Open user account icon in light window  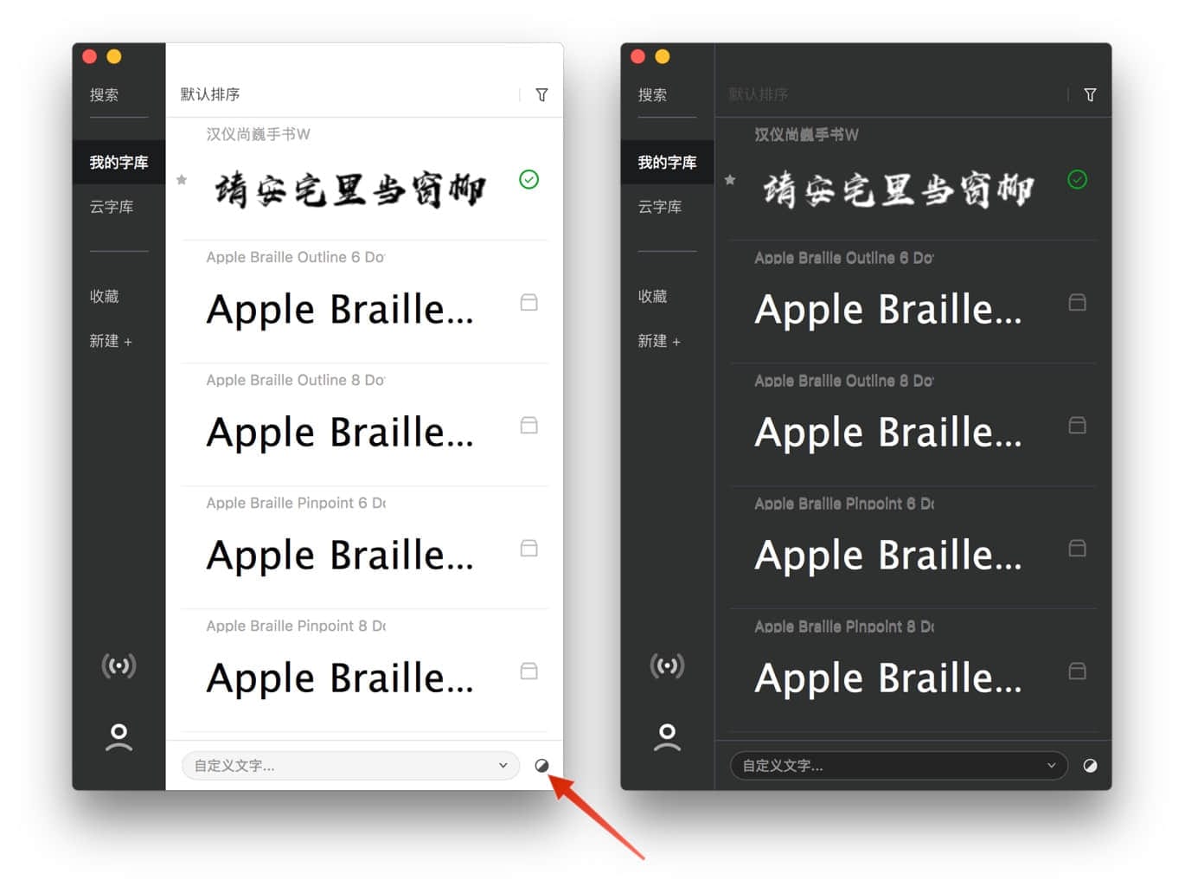coord(118,737)
